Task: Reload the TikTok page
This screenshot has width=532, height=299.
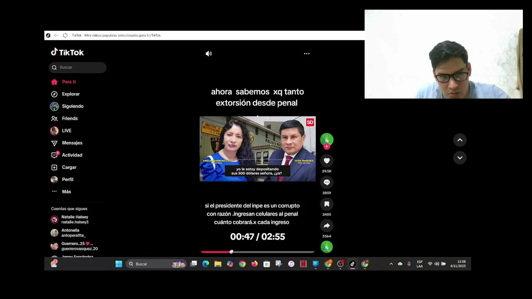Action: pos(65,35)
